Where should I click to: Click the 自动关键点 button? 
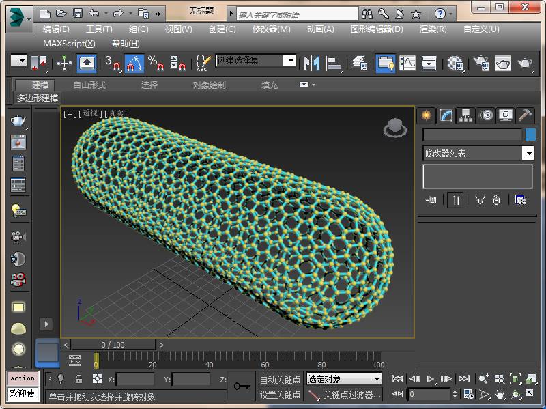[281, 380]
